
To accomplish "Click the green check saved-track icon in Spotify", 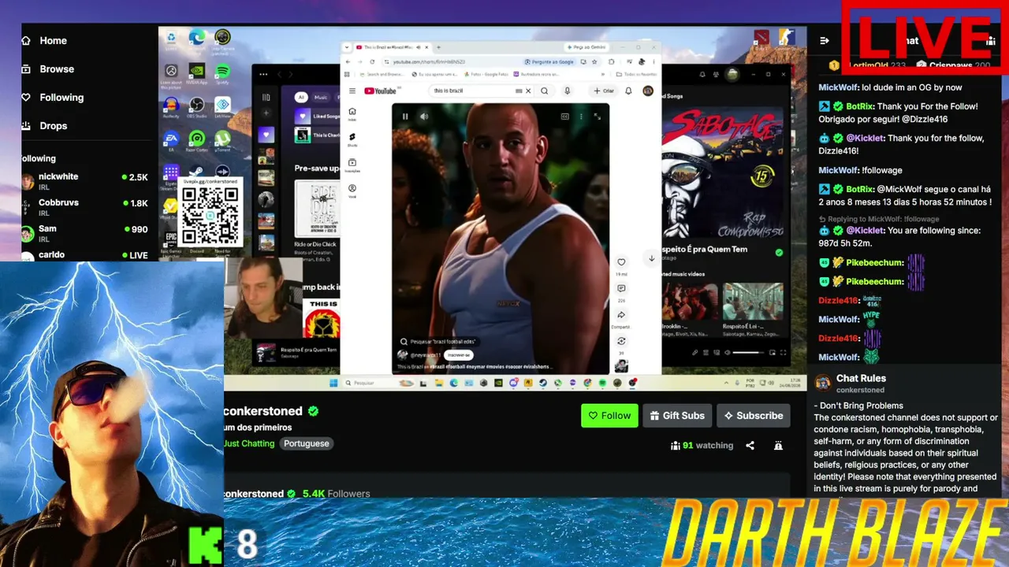I will 779,253.
